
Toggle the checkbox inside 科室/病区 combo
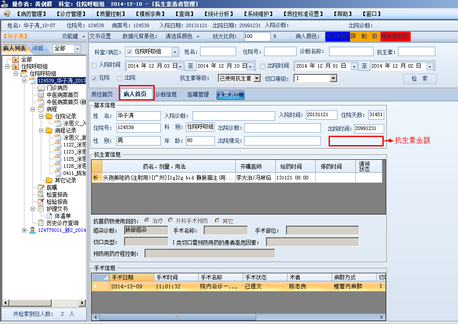tap(130, 52)
